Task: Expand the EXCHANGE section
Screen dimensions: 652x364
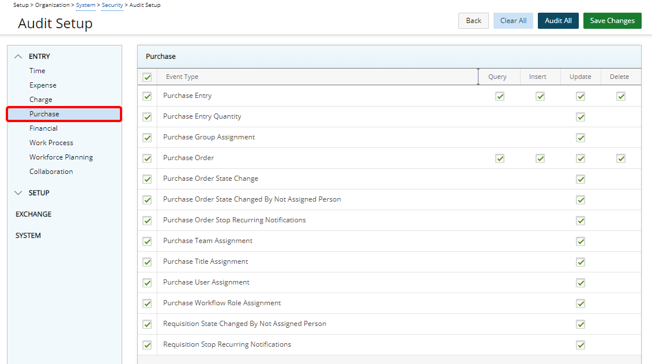Action: click(33, 214)
